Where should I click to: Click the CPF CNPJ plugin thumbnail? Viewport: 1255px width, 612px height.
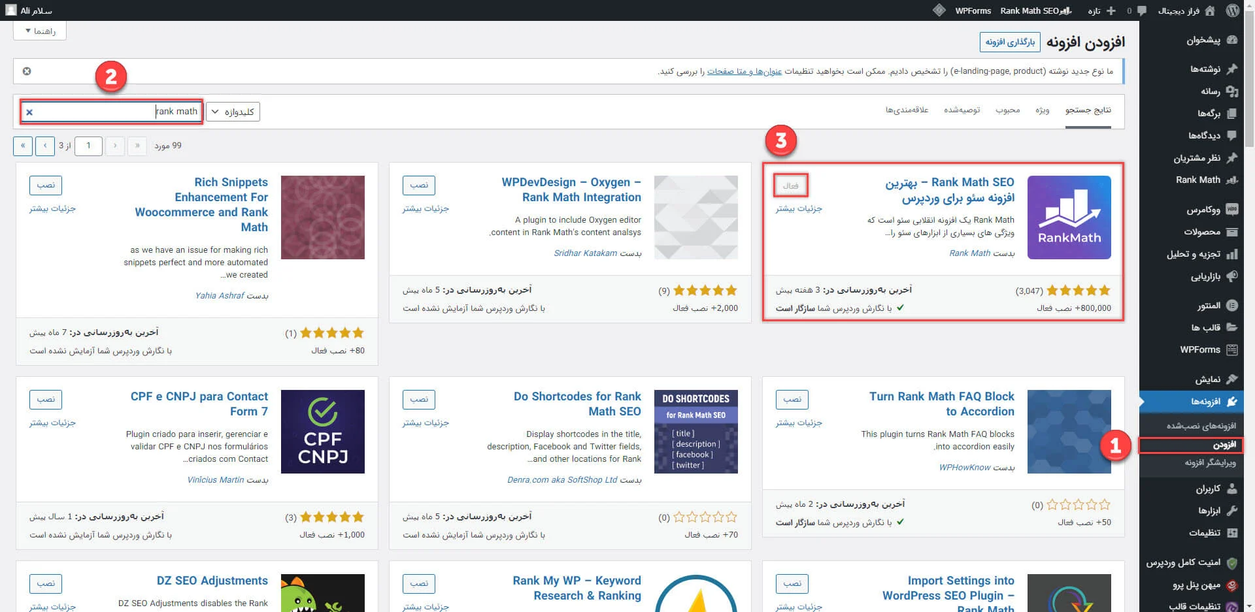323,432
